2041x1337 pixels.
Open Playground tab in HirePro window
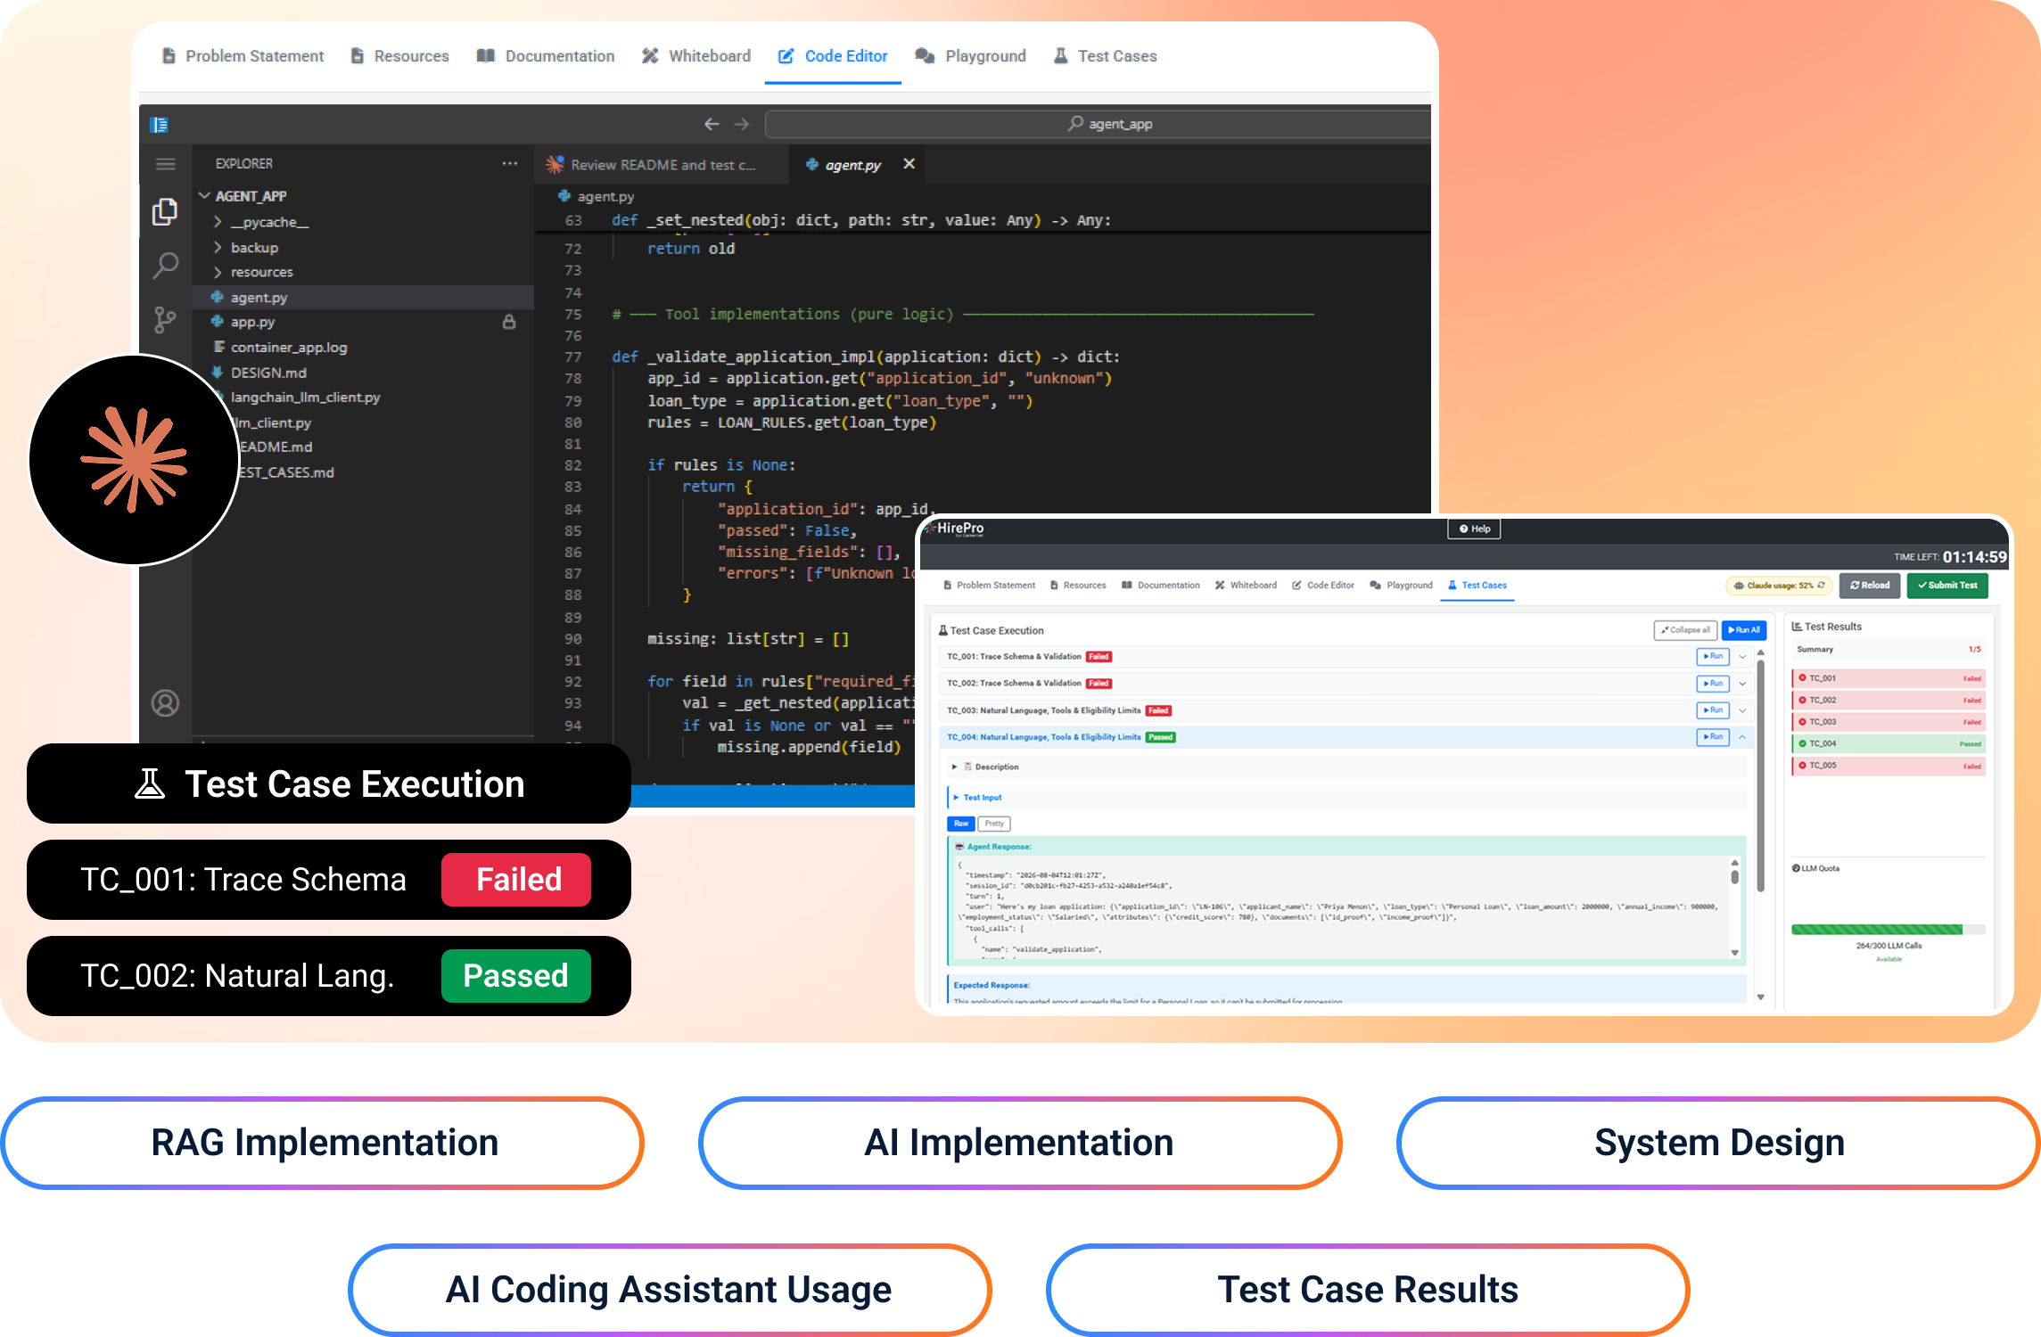click(1401, 586)
